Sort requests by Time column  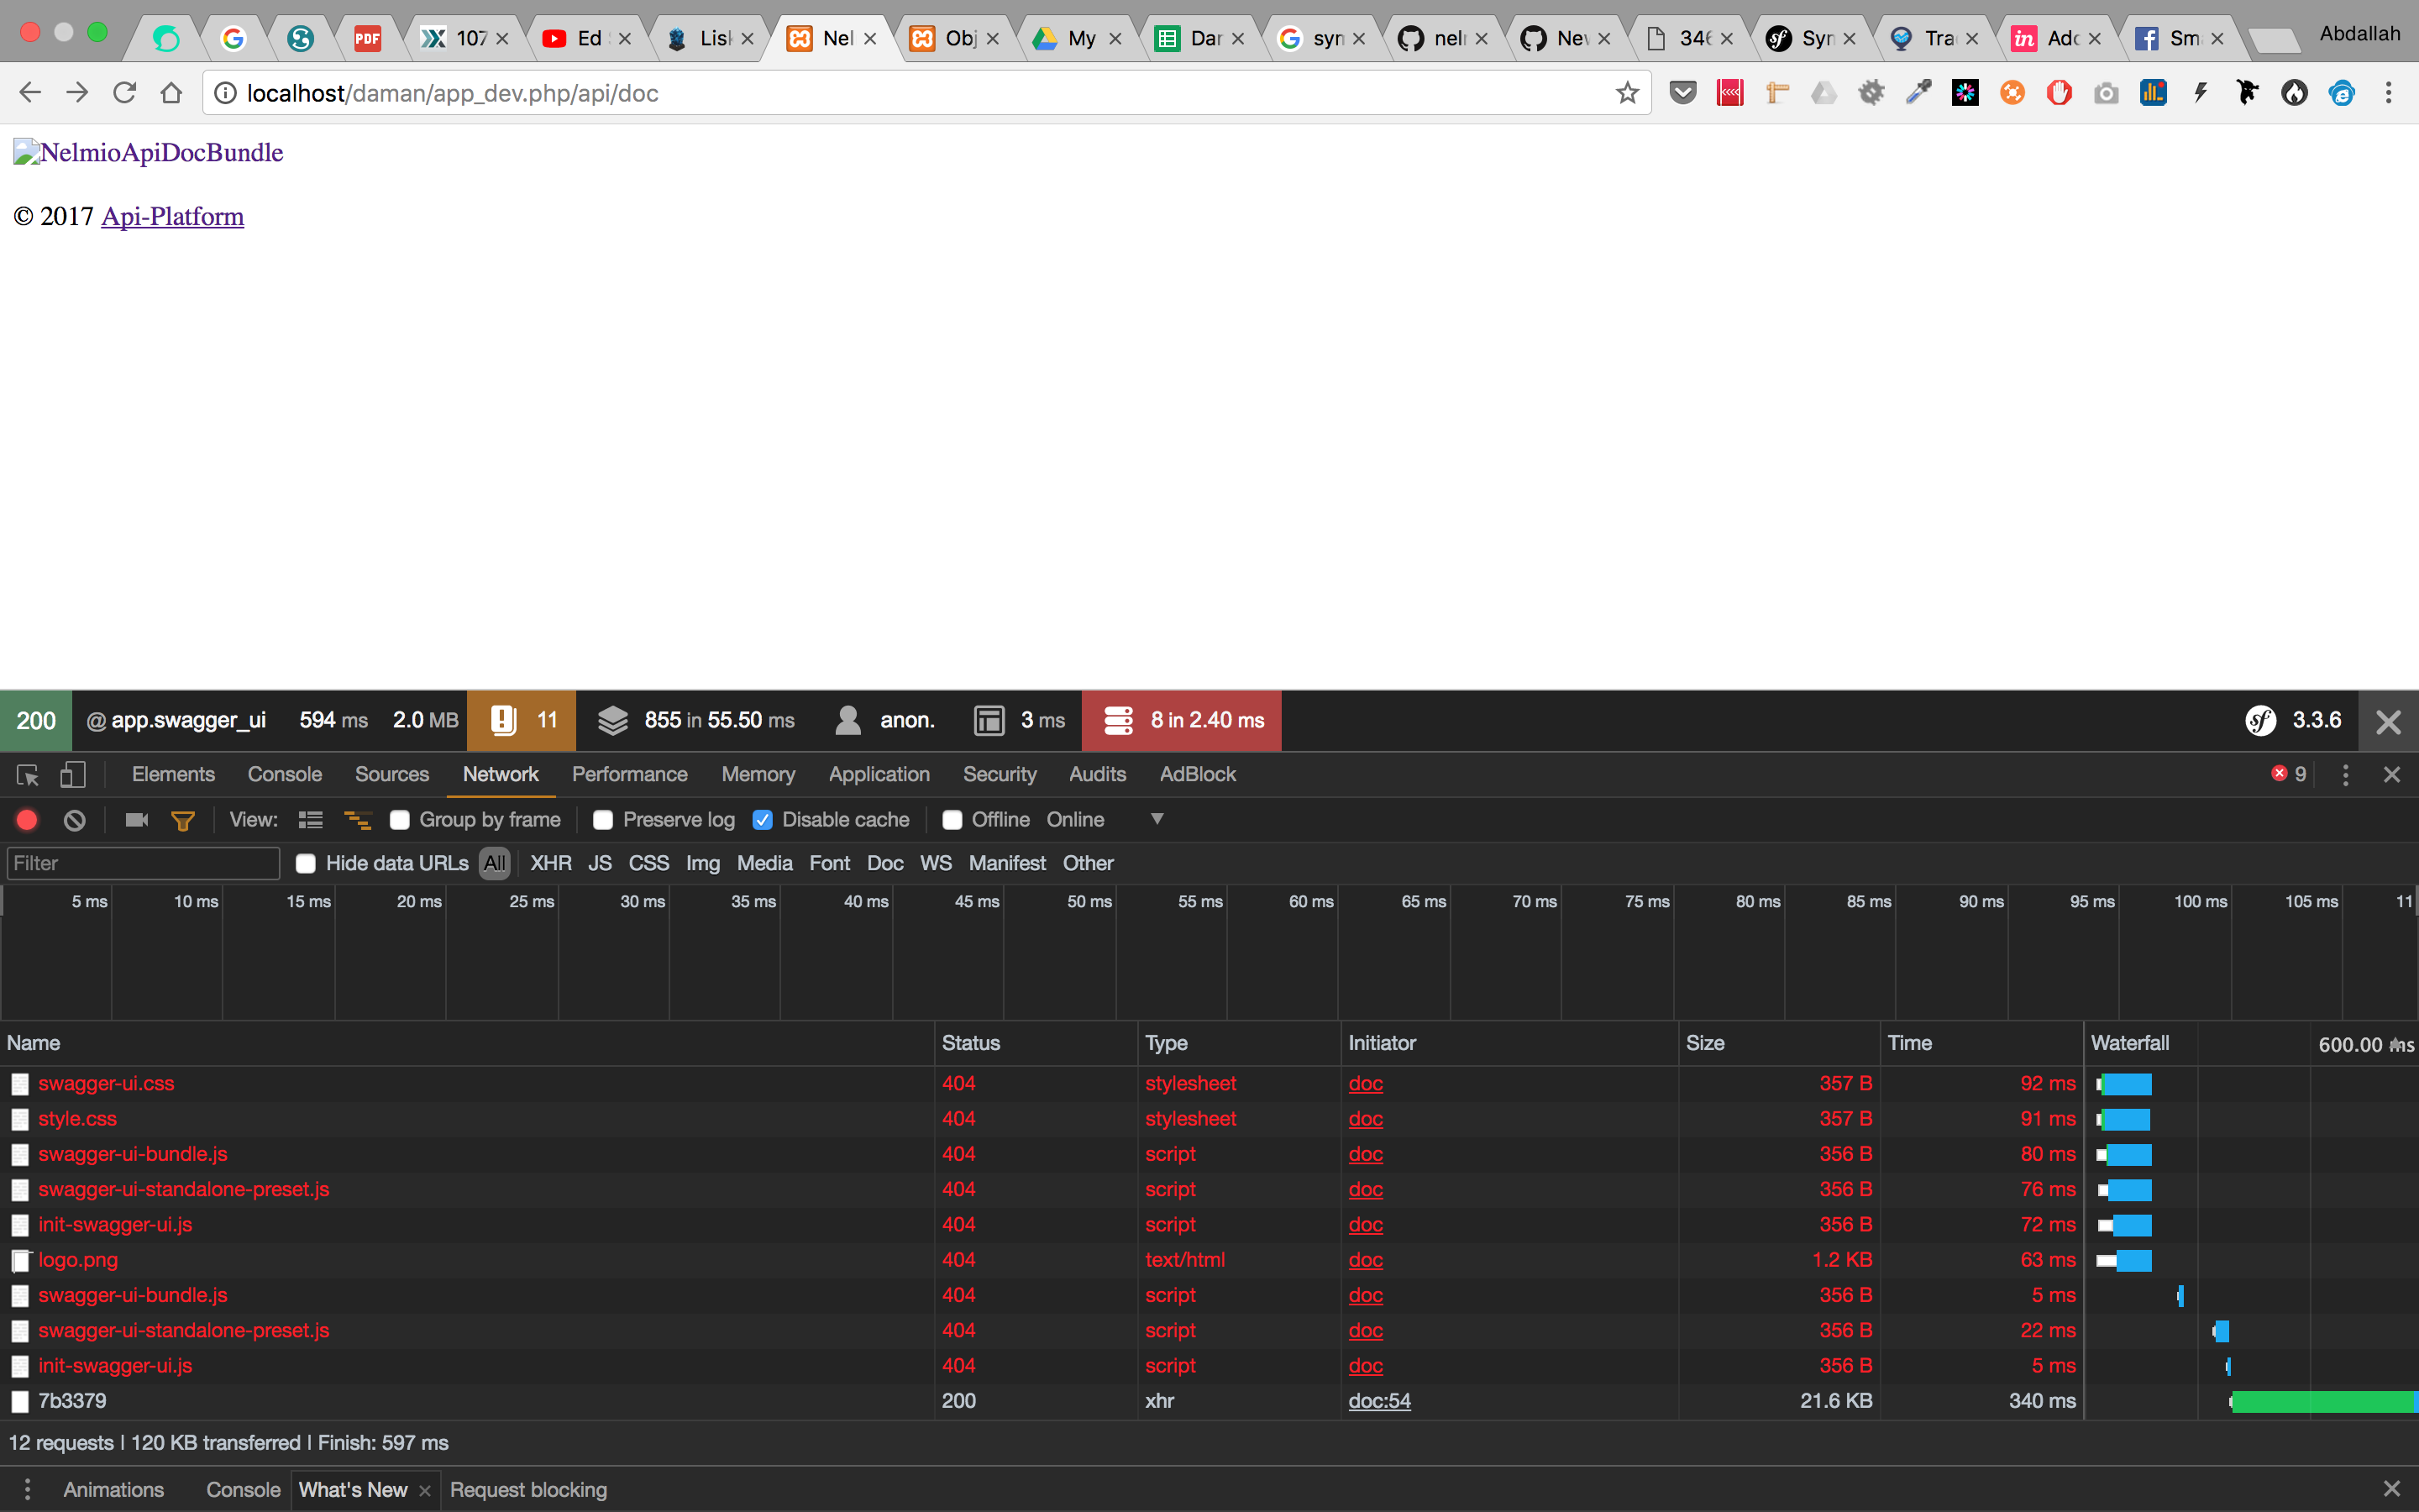point(1981,1043)
